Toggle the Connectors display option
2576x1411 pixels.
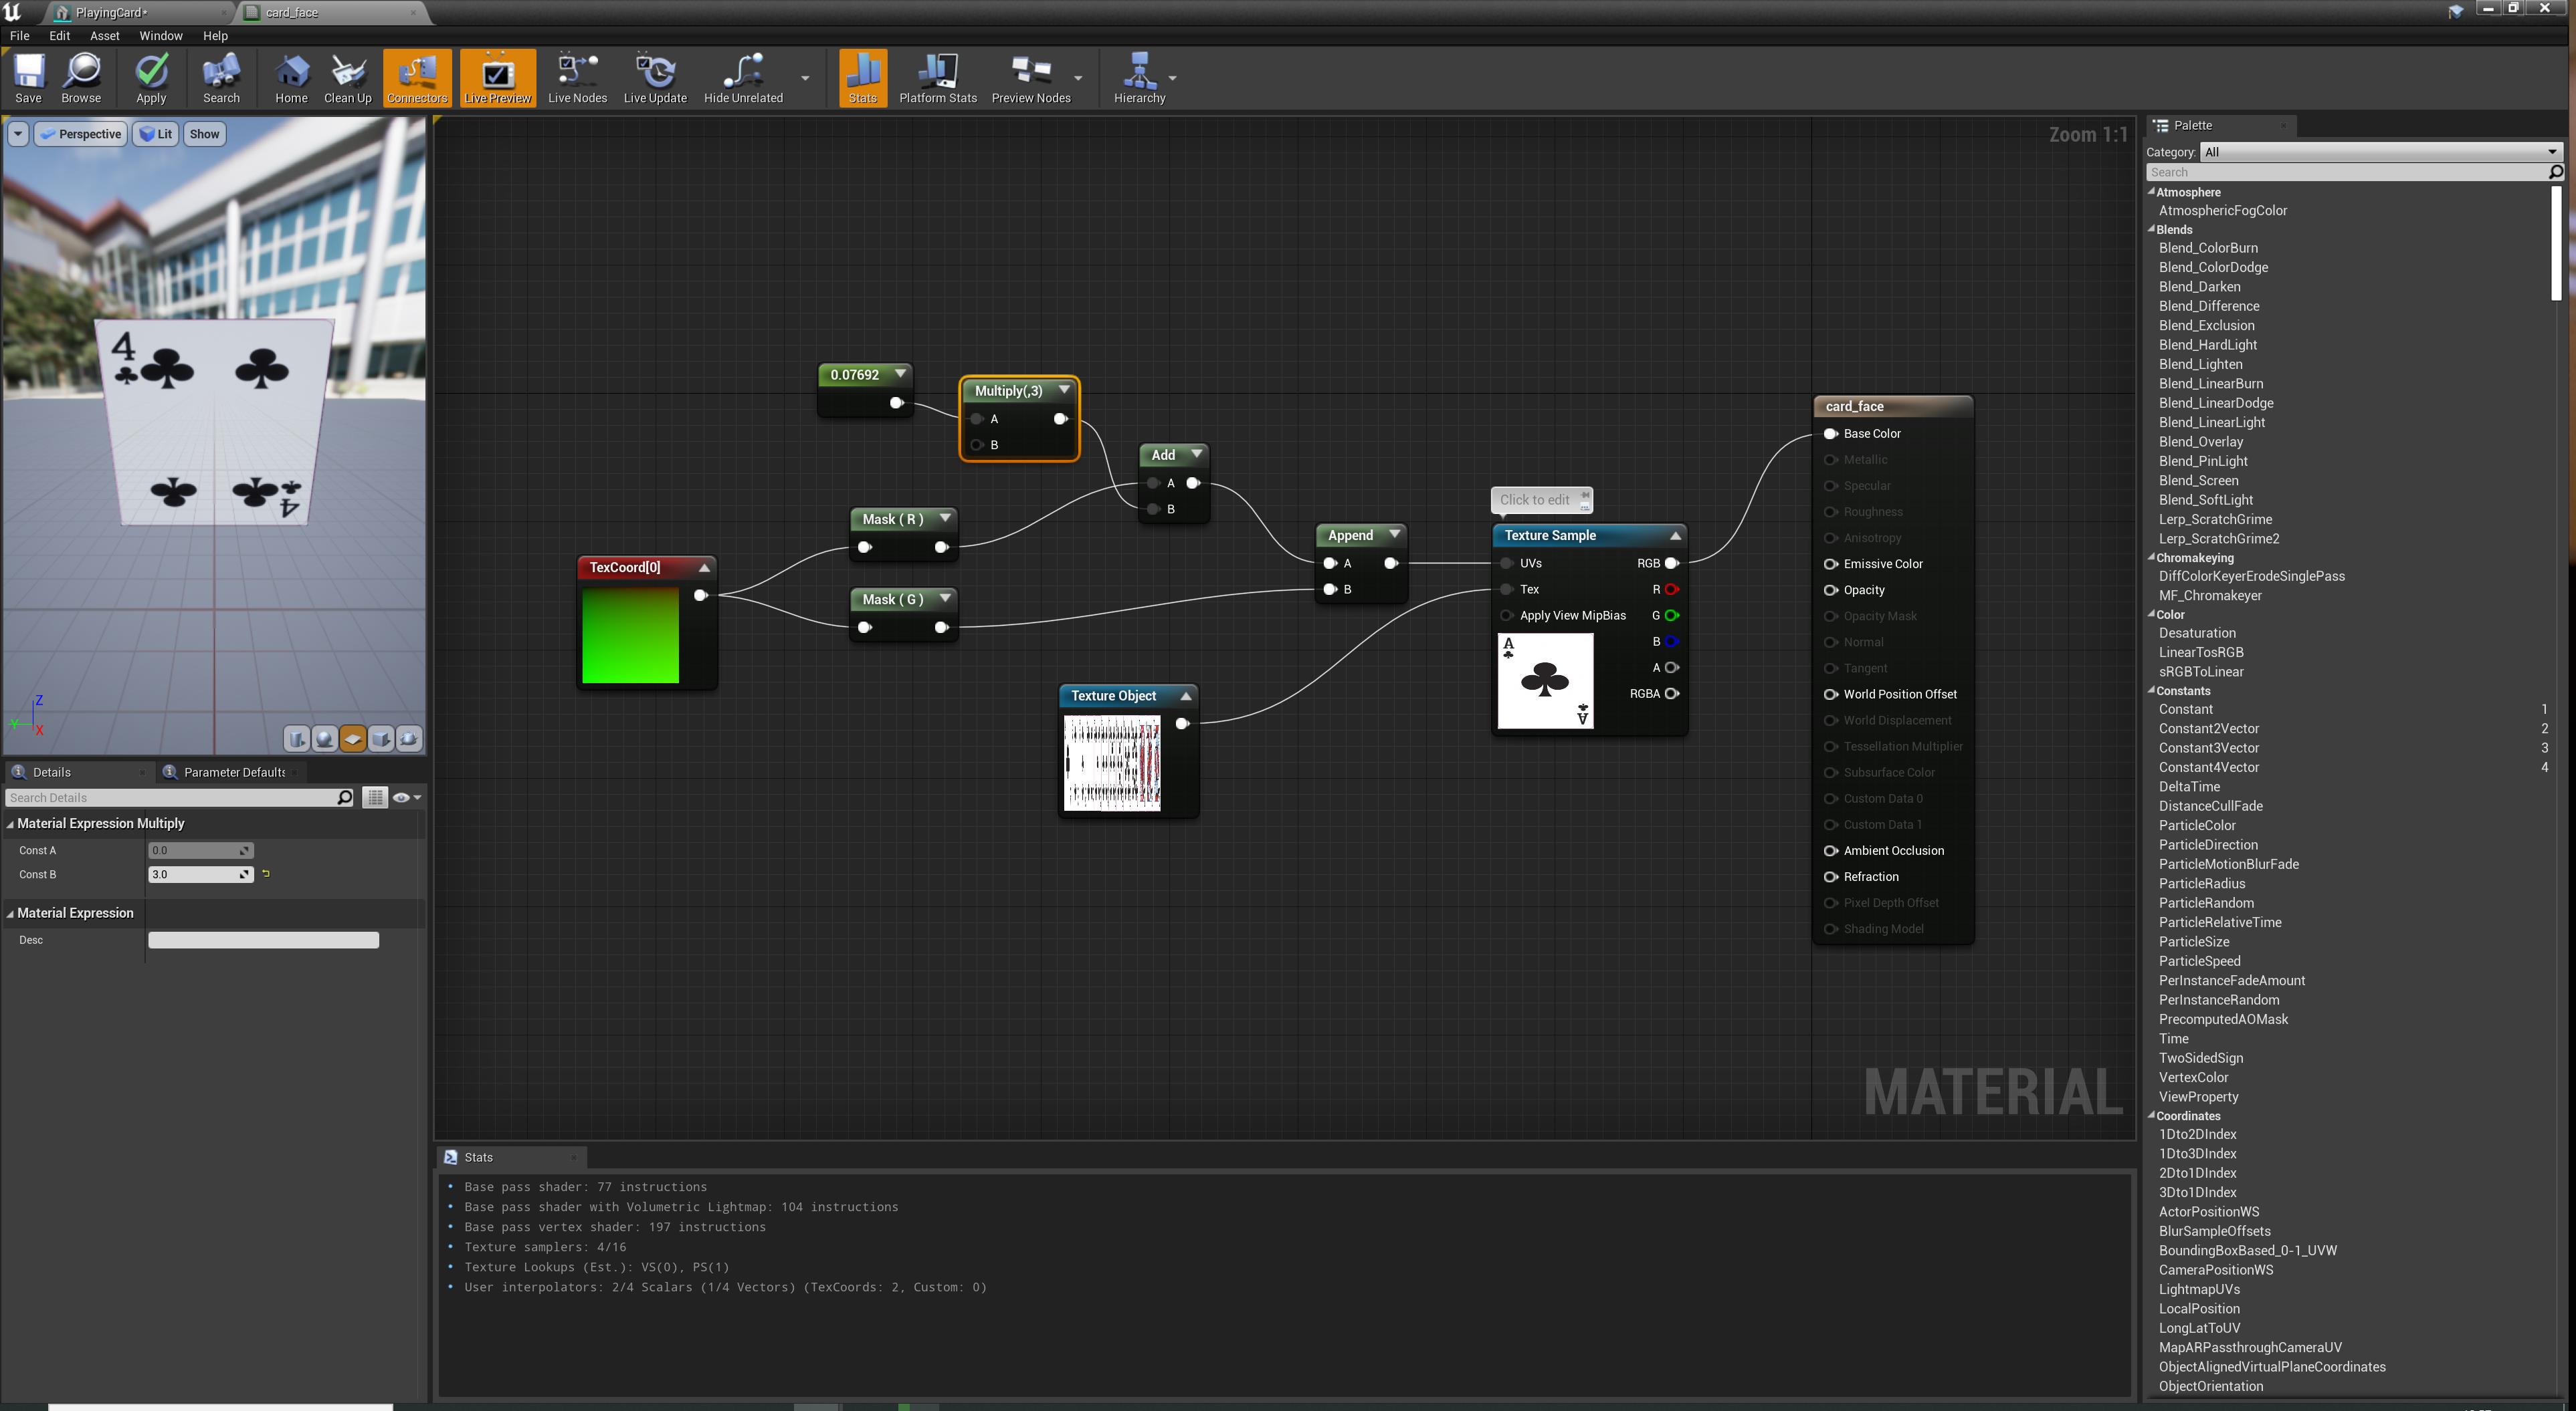point(417,77)
